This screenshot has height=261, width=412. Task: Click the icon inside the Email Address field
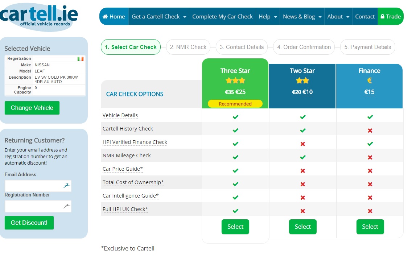pos(66,186)
